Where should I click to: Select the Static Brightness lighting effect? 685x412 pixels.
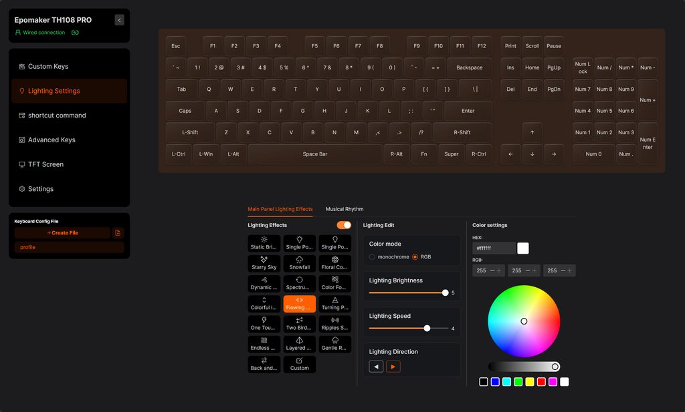coord(264,243)
